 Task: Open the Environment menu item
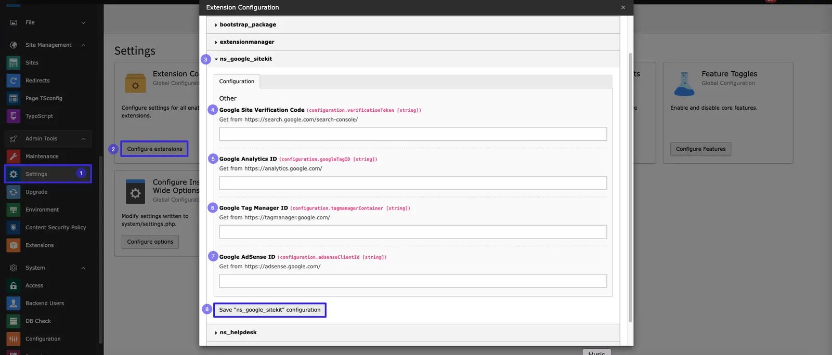coord(42,209)
